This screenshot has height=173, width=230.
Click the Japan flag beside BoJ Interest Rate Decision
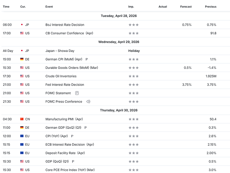(22, 25)
